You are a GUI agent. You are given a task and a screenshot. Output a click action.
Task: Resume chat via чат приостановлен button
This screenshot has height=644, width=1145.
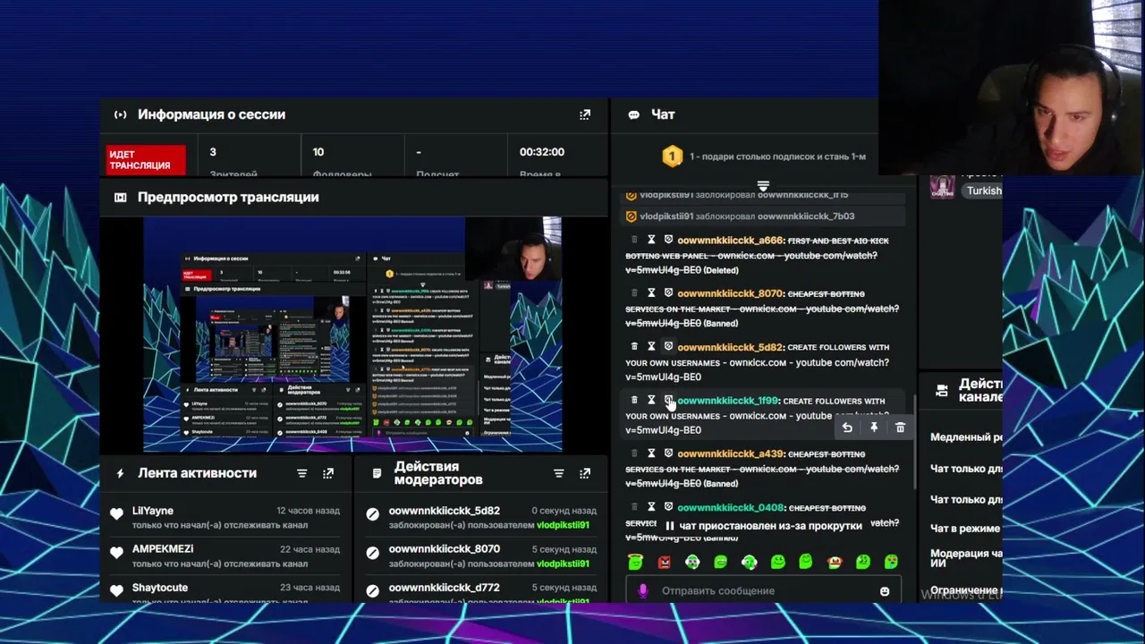[x=764, y=526]
